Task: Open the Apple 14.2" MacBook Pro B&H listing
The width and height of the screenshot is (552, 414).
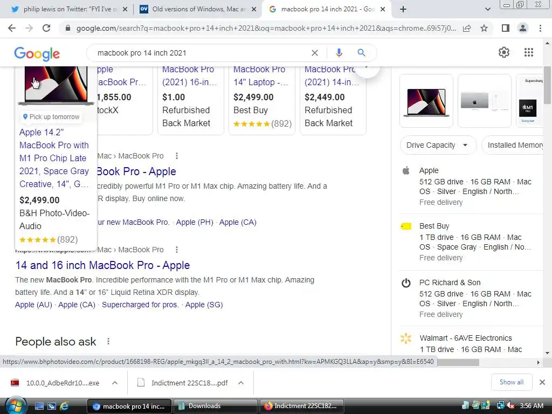Action: coord(54,158)
